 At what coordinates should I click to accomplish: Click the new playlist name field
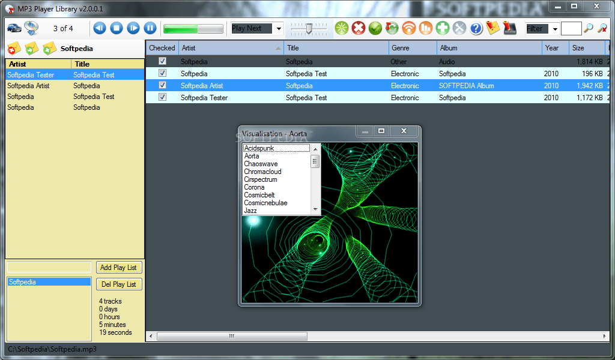[x=49, y=267]
